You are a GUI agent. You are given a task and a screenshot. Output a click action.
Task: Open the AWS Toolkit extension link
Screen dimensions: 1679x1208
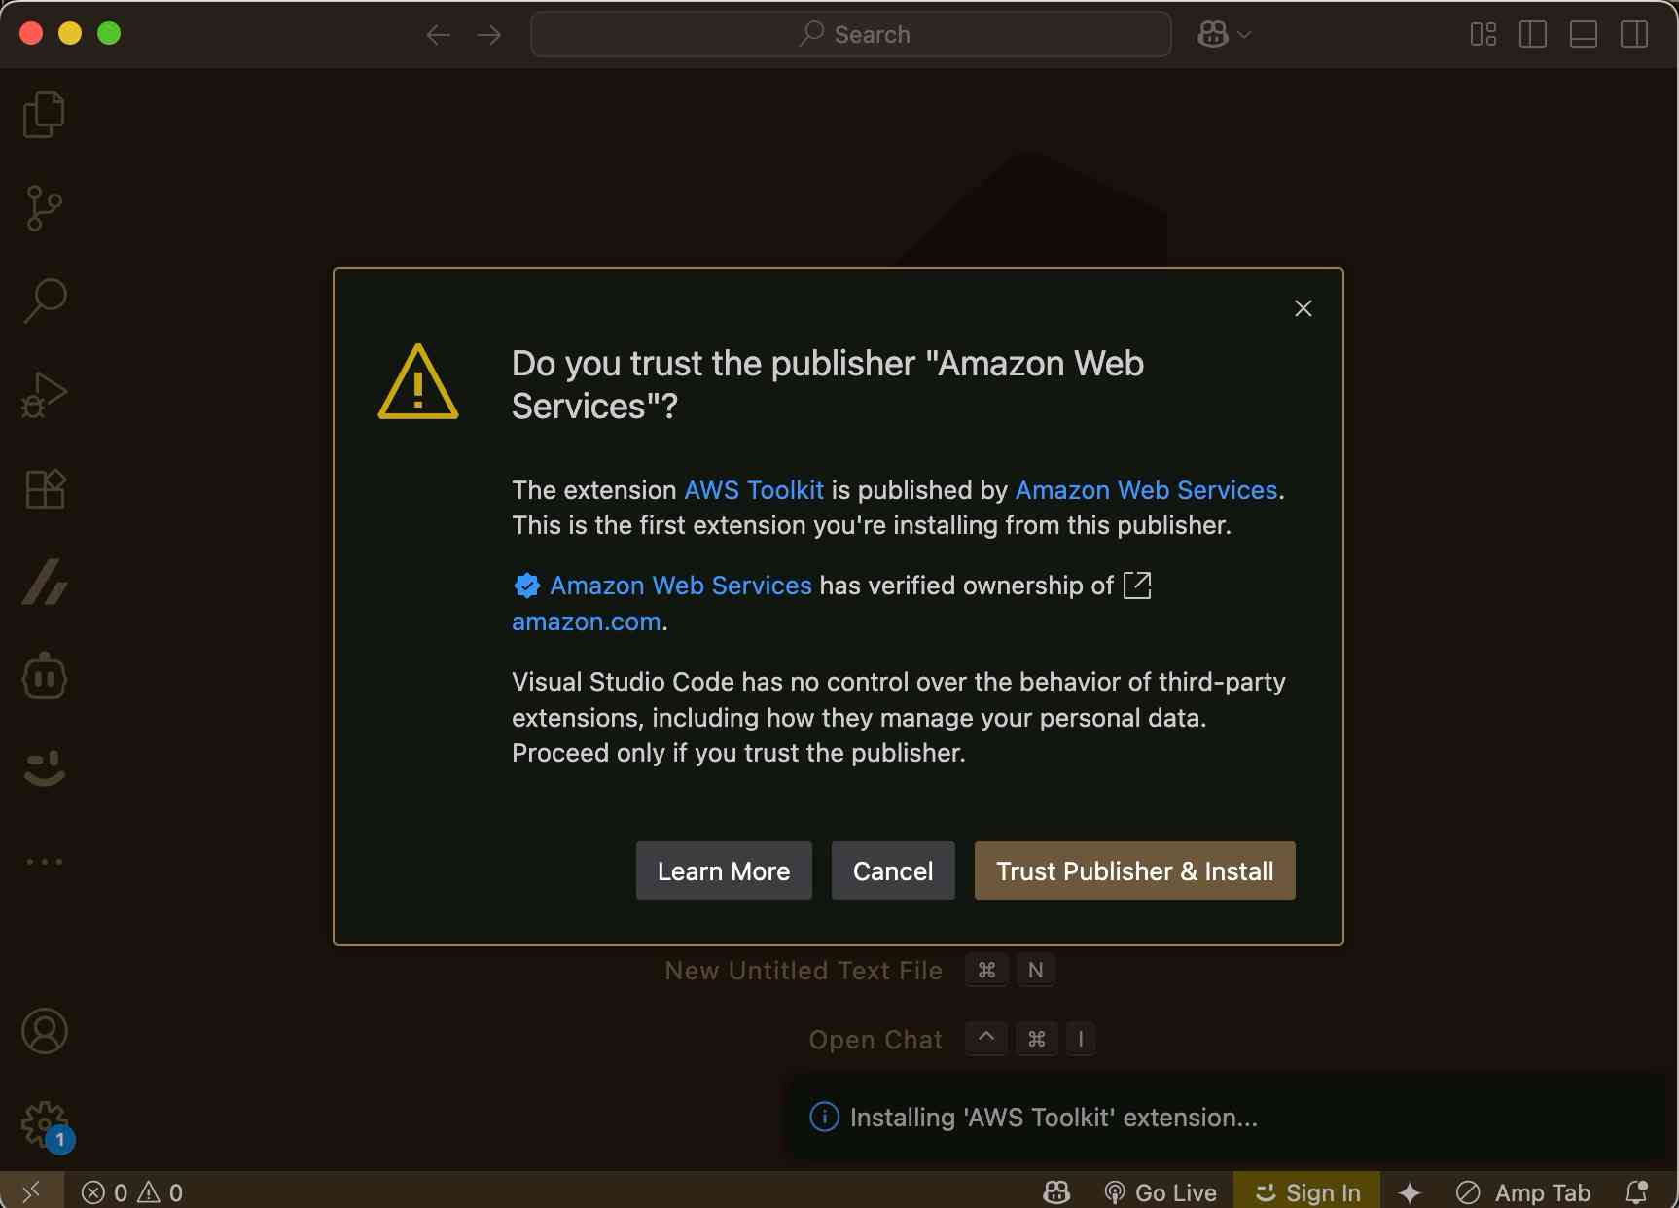pos(754,490)
